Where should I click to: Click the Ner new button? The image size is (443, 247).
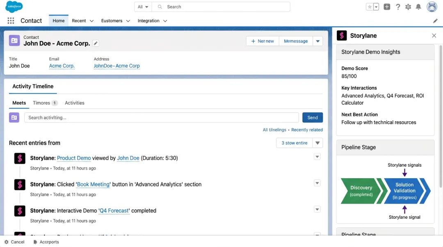263,41
